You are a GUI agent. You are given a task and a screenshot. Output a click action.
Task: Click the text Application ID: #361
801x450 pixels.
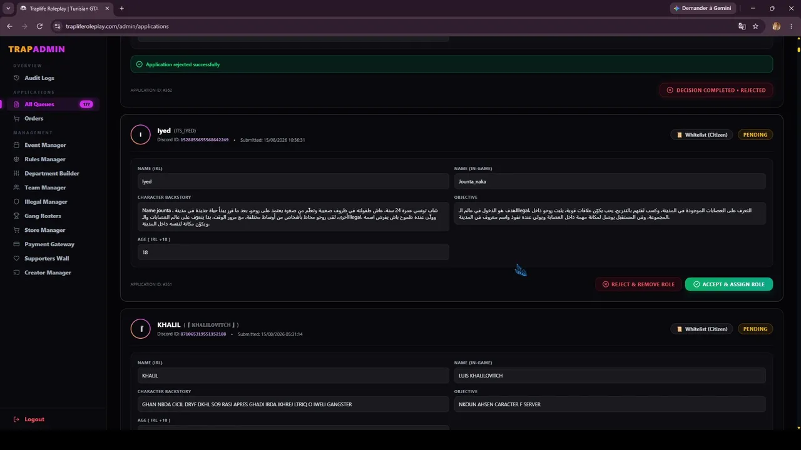[151, 284]
